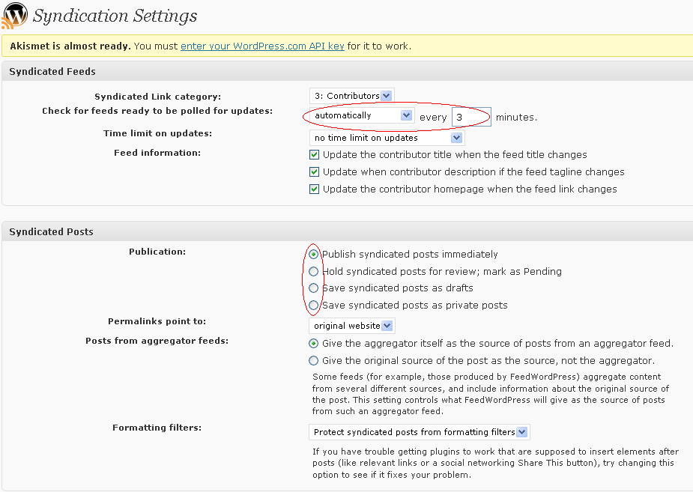Toggle update contributor homepage checkbox
Screen dimensions: 693x492
point(314,189)
